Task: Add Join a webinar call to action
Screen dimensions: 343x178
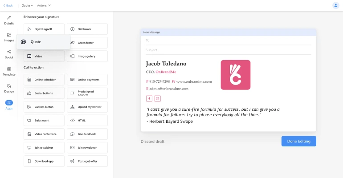Action: 44,148
